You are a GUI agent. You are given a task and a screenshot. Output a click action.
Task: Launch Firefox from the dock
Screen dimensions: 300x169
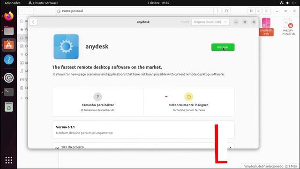[x=8, y=16]
